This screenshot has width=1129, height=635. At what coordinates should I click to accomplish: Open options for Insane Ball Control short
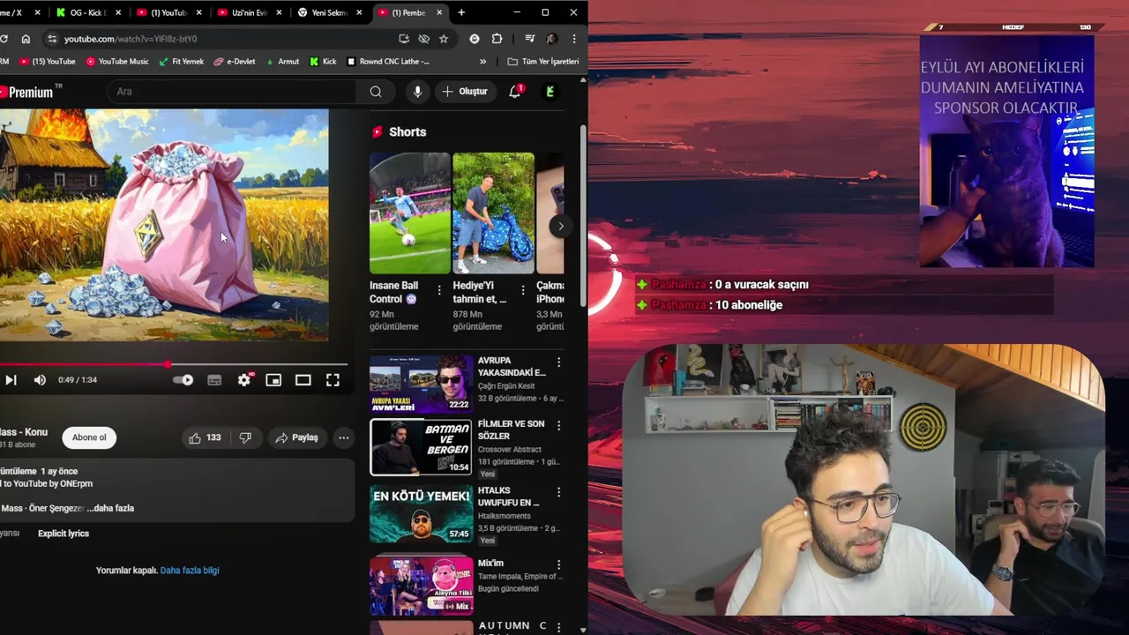pyautogui.click(x=439, y=290)
